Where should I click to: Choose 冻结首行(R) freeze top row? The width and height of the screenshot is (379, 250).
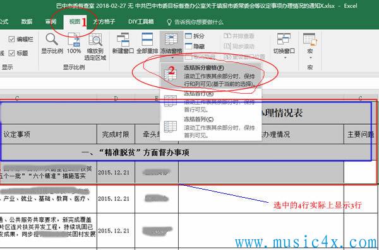pyautogui.click(x=210, y=101)
